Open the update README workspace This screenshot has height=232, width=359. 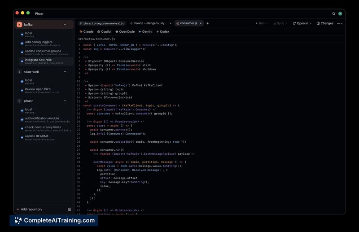coord(46,138)
